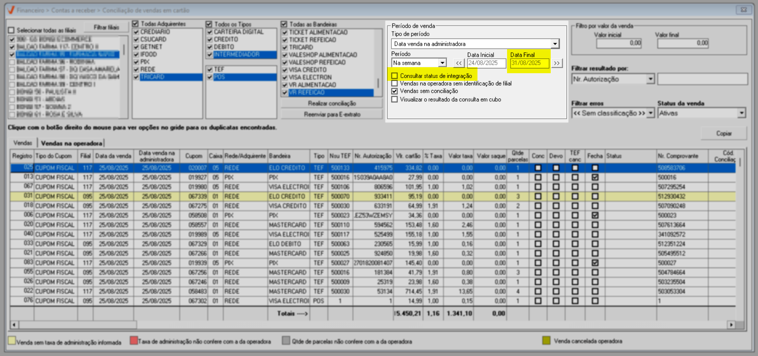Enable Consultar status de integração checkbox

(x=395, y=76)
